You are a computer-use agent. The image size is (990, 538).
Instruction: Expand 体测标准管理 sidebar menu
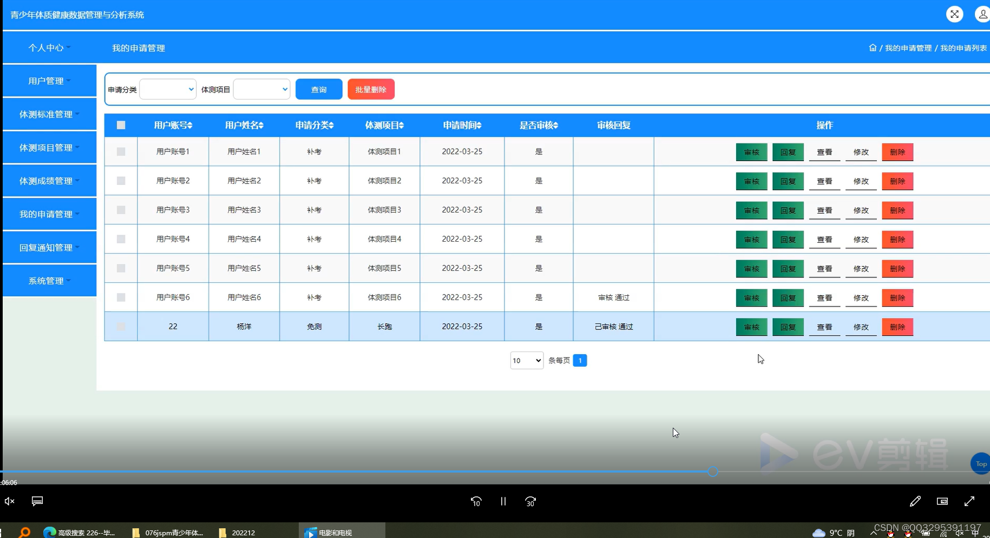pyautogui.click(x=49, y=114)
